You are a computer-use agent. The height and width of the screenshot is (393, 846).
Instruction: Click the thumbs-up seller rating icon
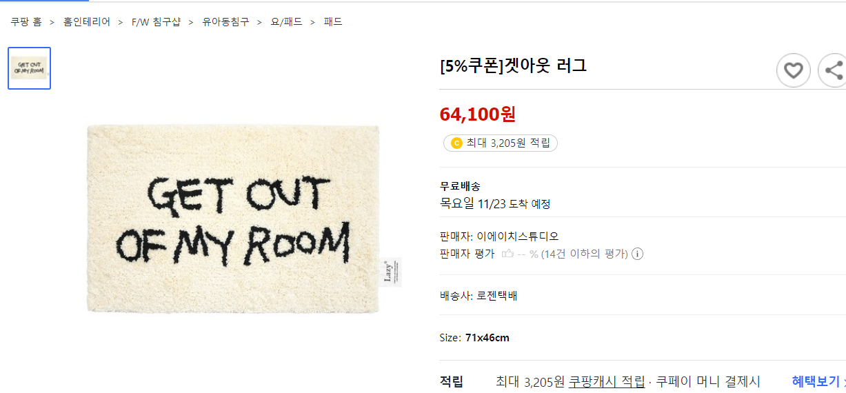(x=507, y=254)
